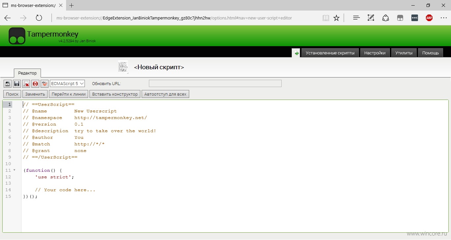Screen dimensions: 451x240
Task: Click the 'use strict' code line
Action: tap(54, 177)
